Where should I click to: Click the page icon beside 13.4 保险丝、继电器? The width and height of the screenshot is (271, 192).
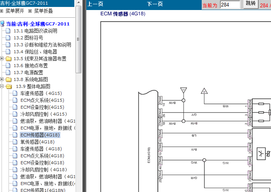(8, 52)
